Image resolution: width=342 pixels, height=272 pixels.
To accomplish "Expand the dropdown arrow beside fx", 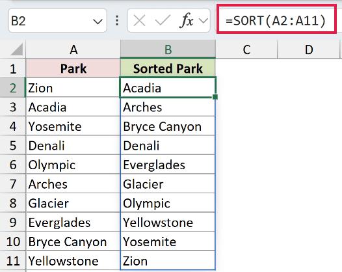I will pos(204,21).
